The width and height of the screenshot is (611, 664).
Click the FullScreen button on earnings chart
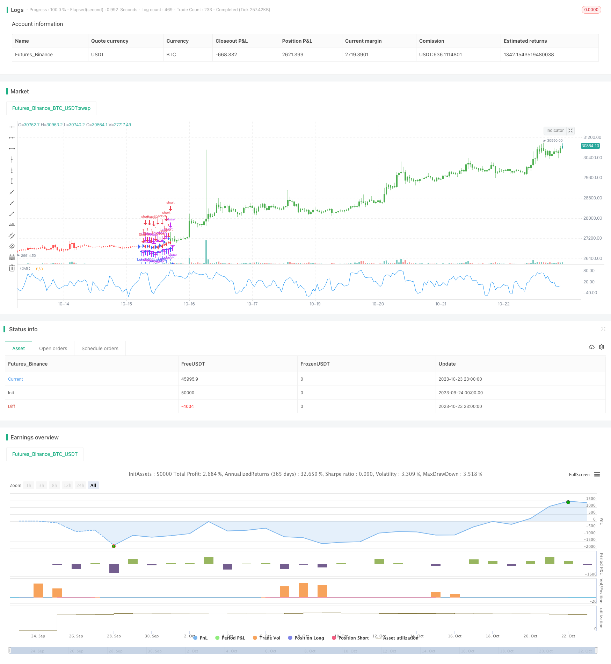(579, 474)
